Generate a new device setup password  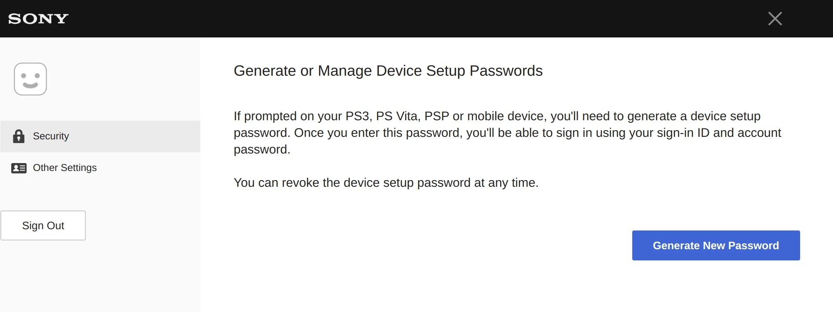point(716,245)
